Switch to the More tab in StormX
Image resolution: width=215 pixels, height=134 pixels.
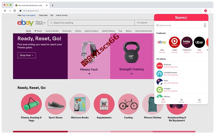click(199, 100)
